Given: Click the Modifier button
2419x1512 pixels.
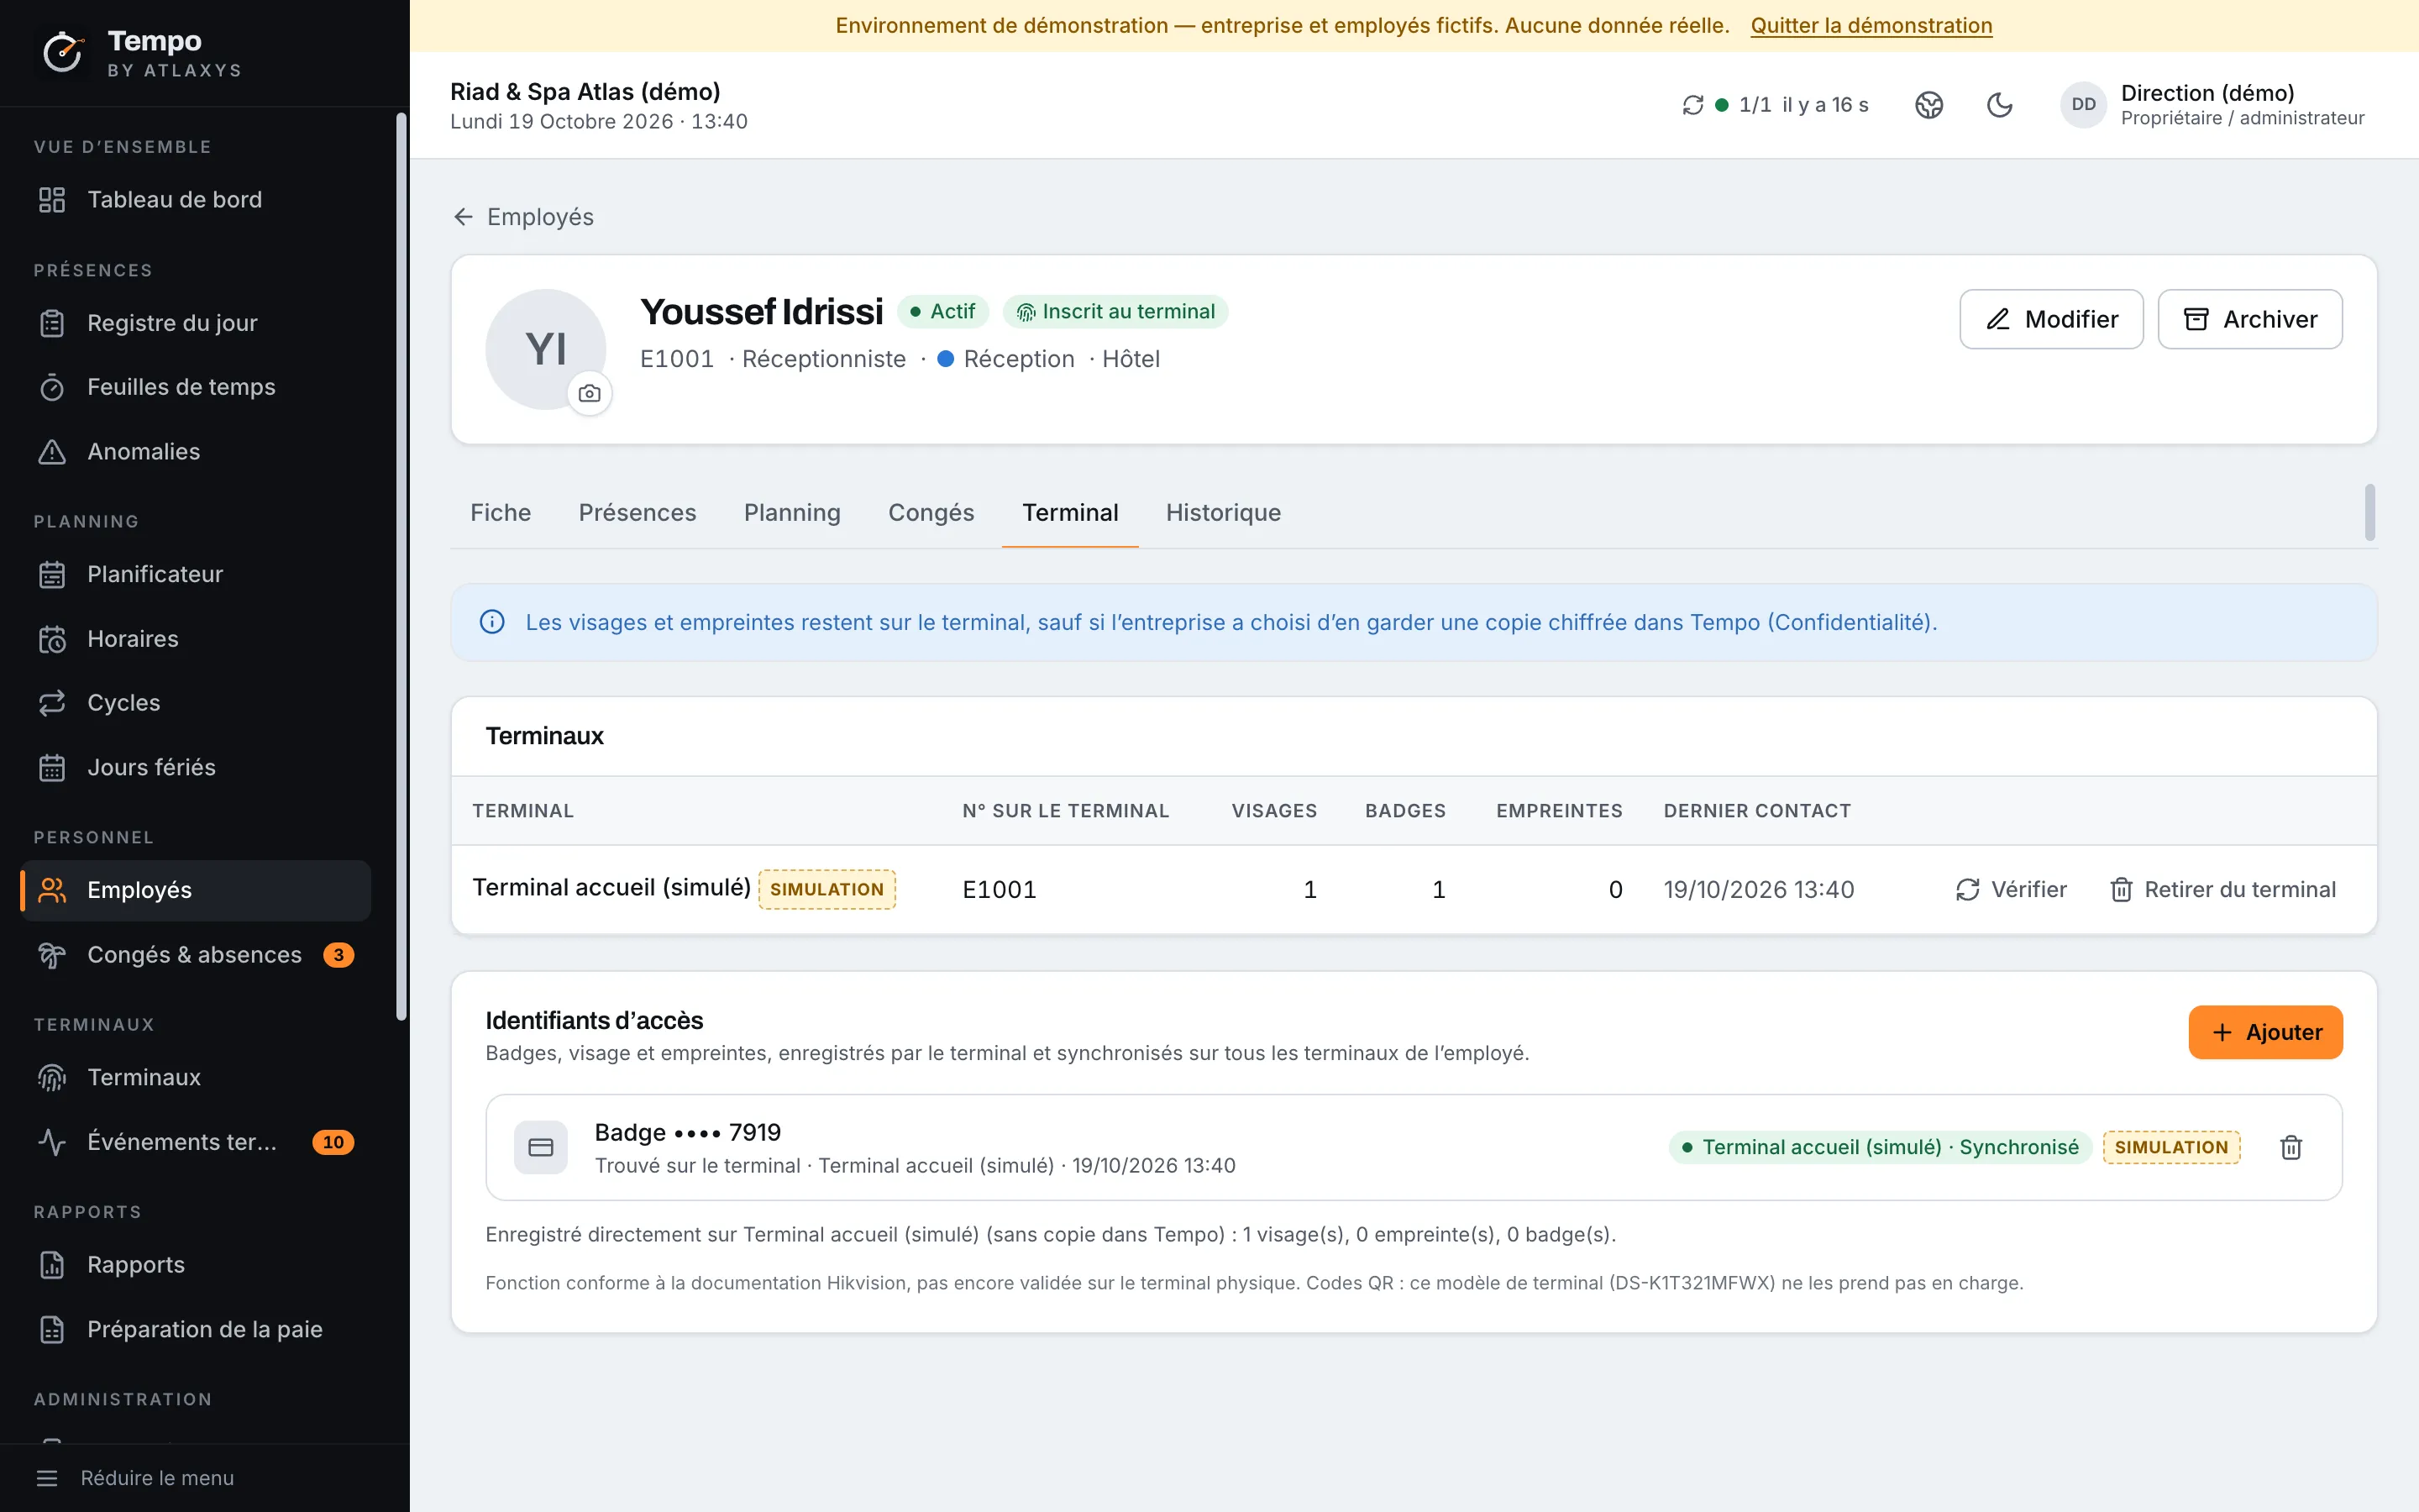Looking at the screenshot, I should click(x=2051, y=319).
